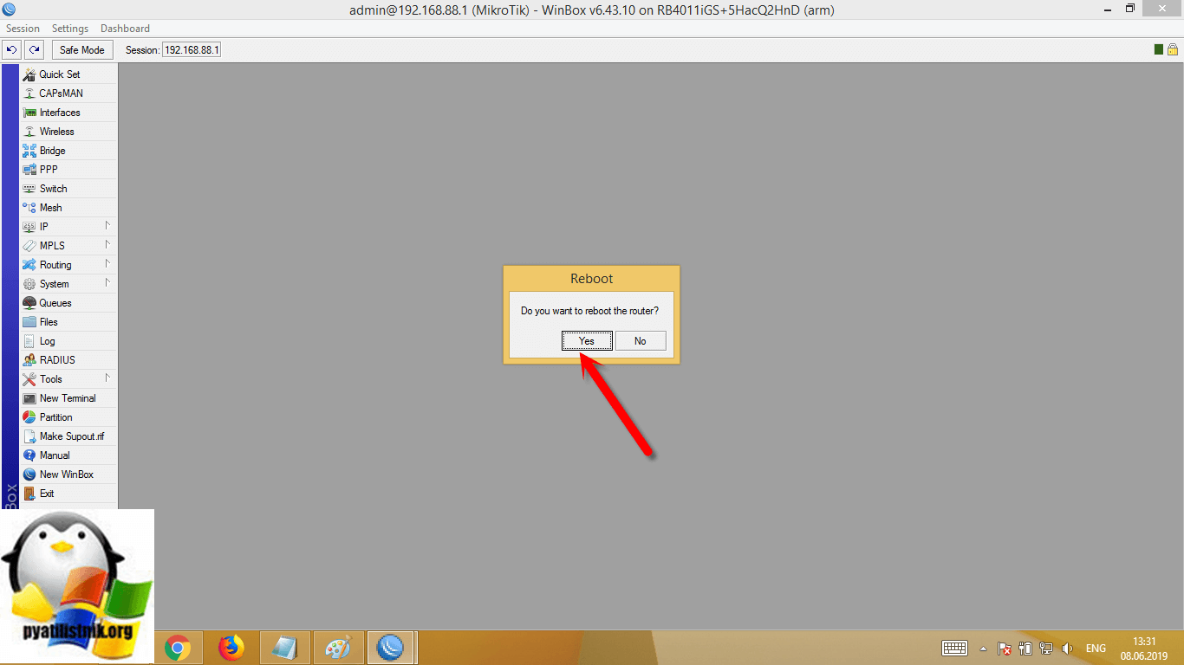Open the Files folder icon
This screenshot has width=1184, height=665.
coord(29,322)
